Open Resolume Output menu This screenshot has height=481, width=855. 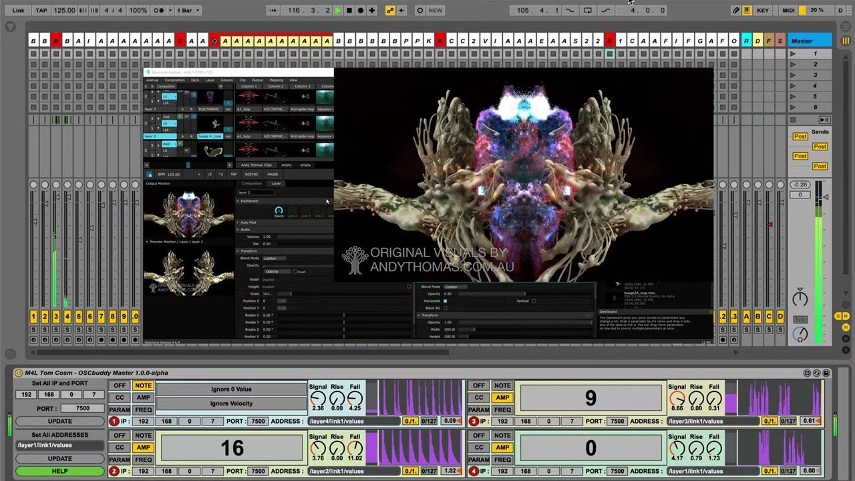point(257,80)
